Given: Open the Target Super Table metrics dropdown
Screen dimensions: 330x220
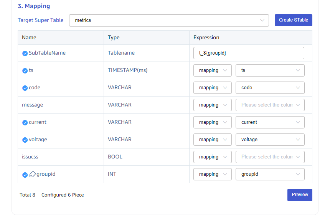Looking at the screenshot, I should [x=169, y=20].
